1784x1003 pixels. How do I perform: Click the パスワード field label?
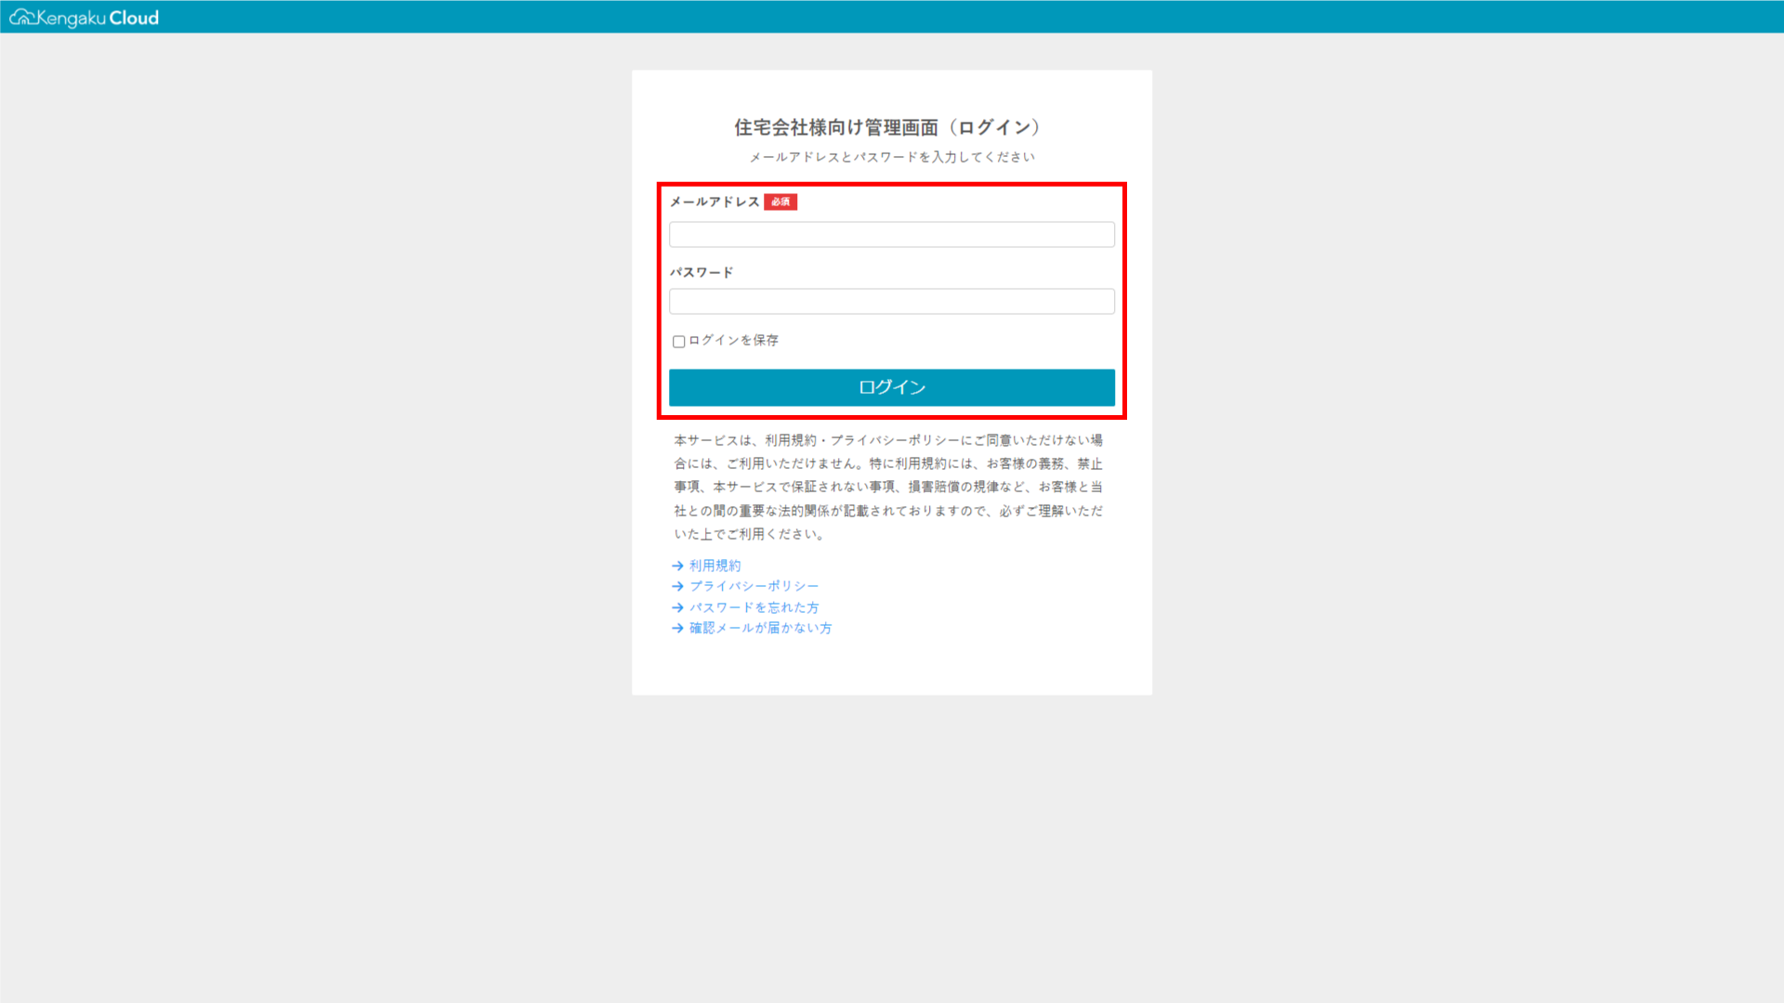click(x=702, y=272)
